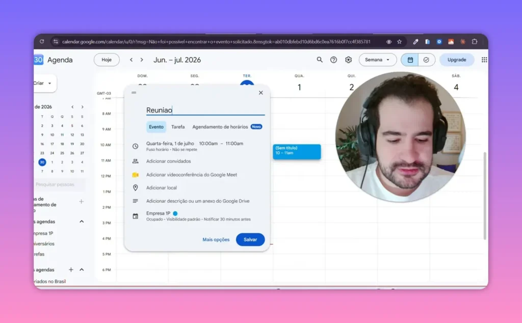Viewport: 522px width, 323px height.
Task: Click the location pin icon
Action: pyautogui.click(x=135, y=188)
